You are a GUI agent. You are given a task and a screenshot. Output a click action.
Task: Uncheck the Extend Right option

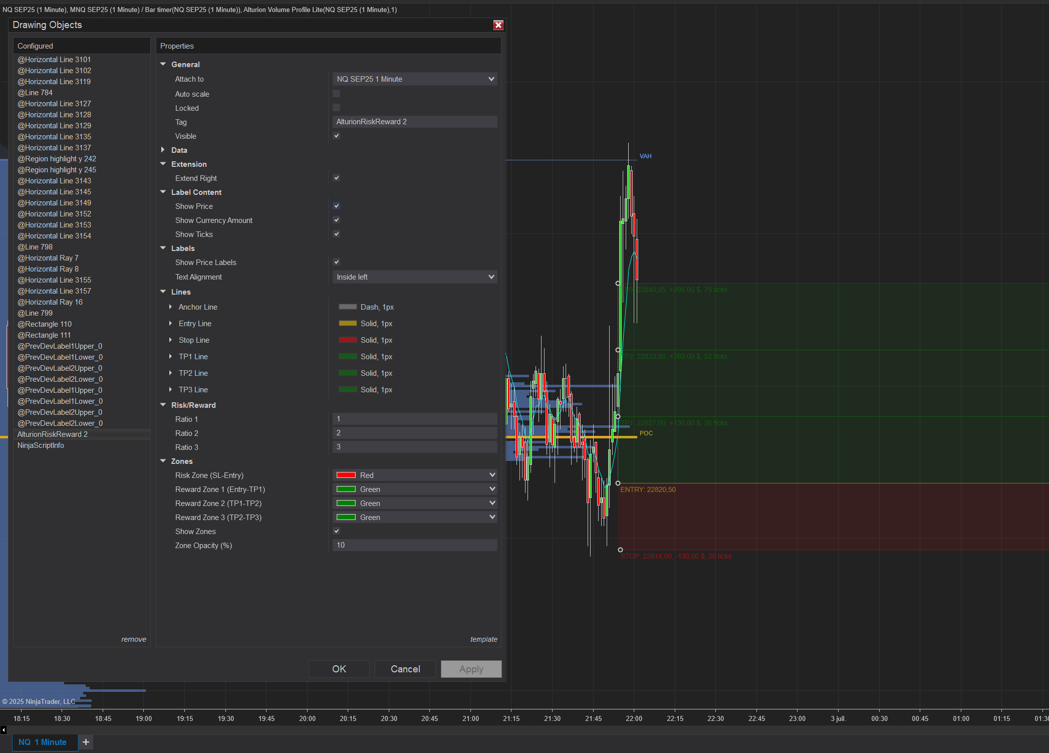pyautogui.click(x=336, y=178)
